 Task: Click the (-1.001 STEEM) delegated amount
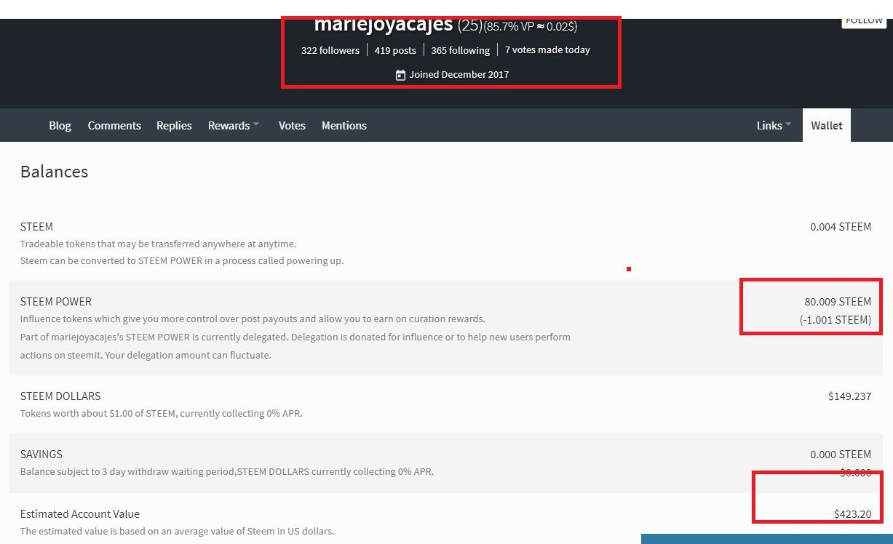coord(836,320)
